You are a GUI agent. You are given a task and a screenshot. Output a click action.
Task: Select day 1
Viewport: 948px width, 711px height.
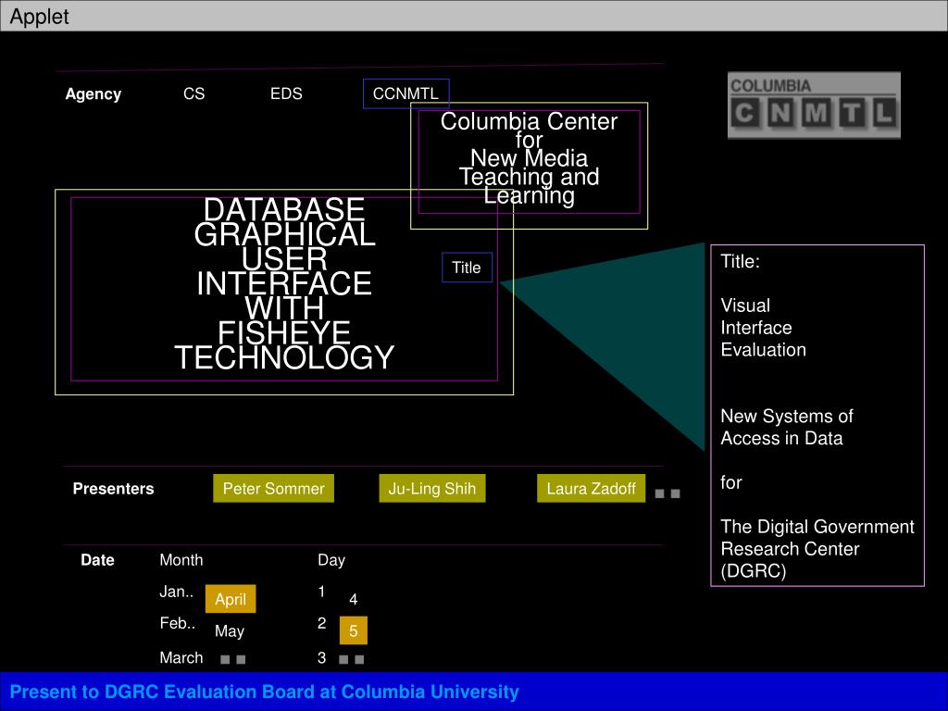coord(321,592)
